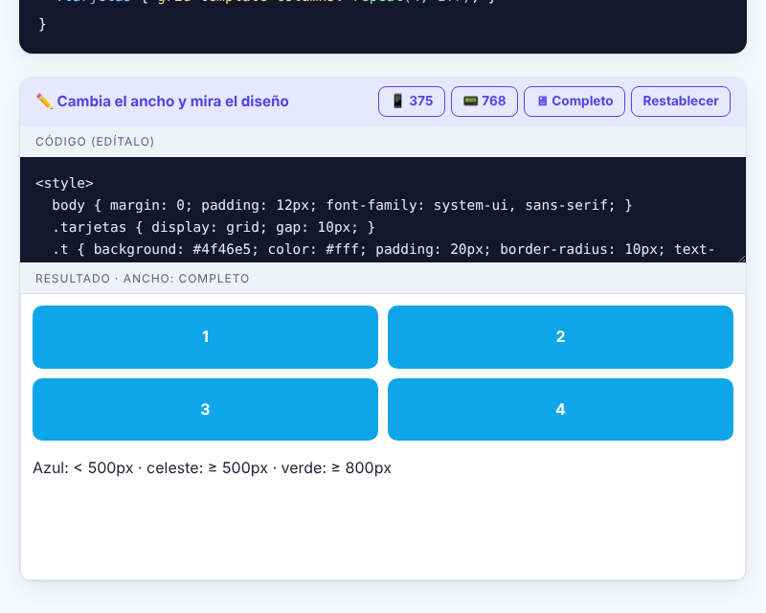Image resolution: width=766 pixels, height=613 pixels.
Task: Switch preview to Completo width
Action: tap(574, 102)
